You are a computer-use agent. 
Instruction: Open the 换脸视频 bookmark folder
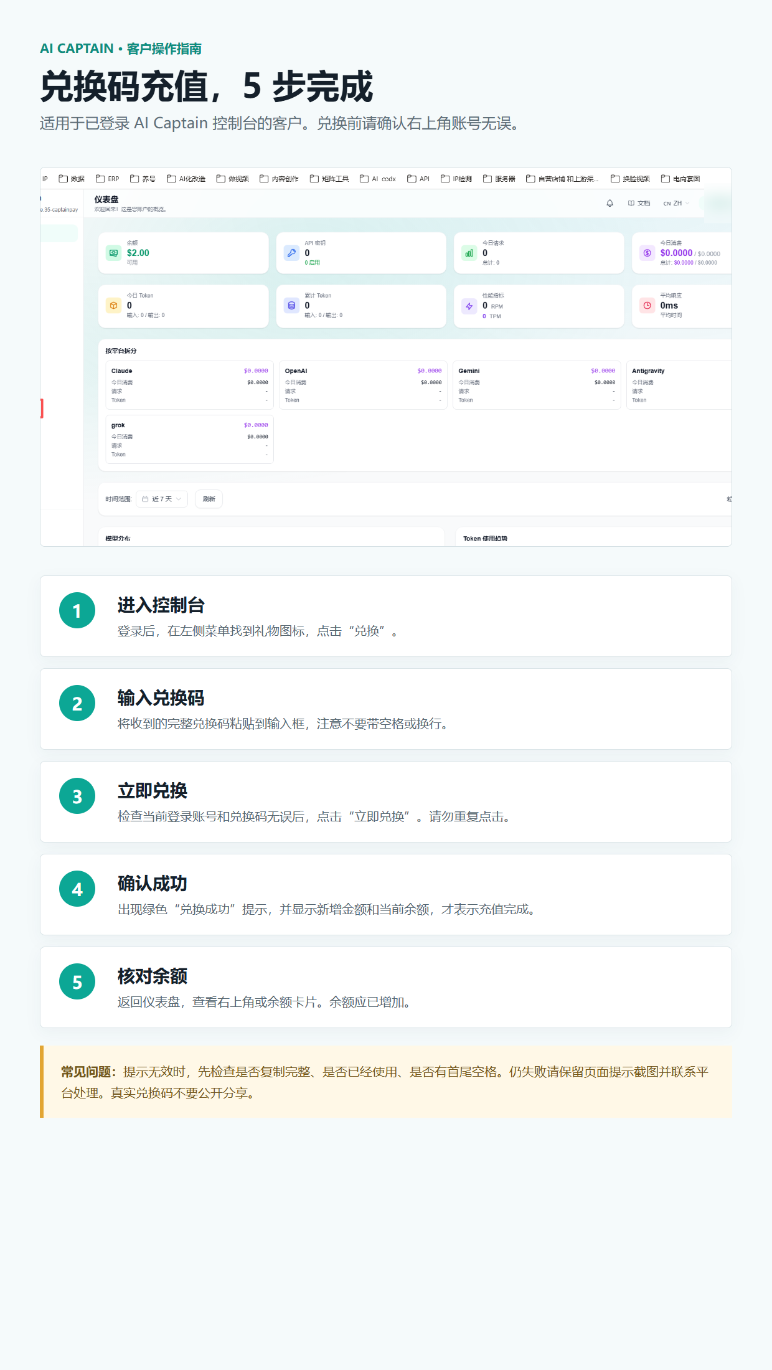tap(630, 179)
